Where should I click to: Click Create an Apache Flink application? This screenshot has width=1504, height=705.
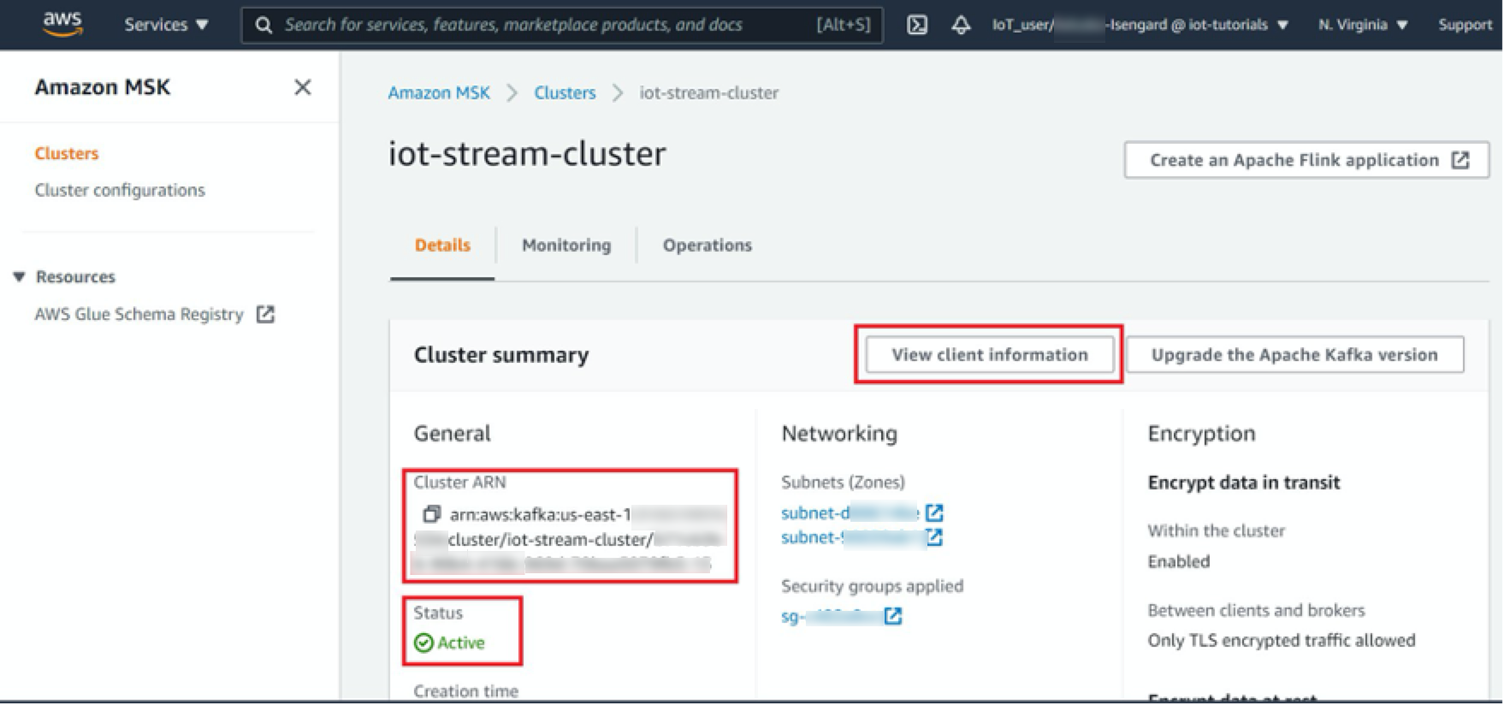pyautogui.click(x=1306, y=160)
